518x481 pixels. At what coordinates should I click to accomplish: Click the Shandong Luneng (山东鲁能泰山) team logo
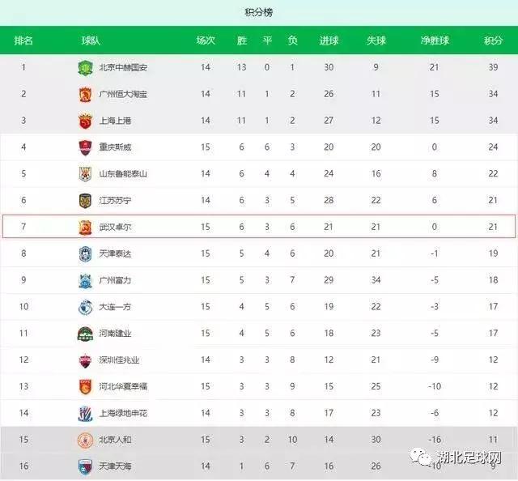point(85,174)
